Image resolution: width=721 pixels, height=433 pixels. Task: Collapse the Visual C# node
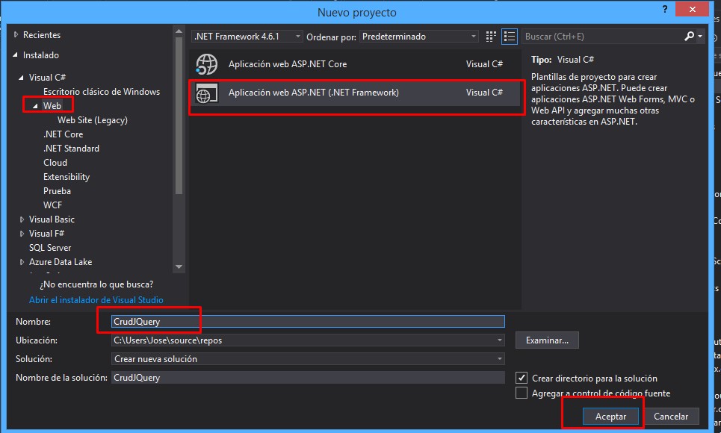tap(22, 77)
